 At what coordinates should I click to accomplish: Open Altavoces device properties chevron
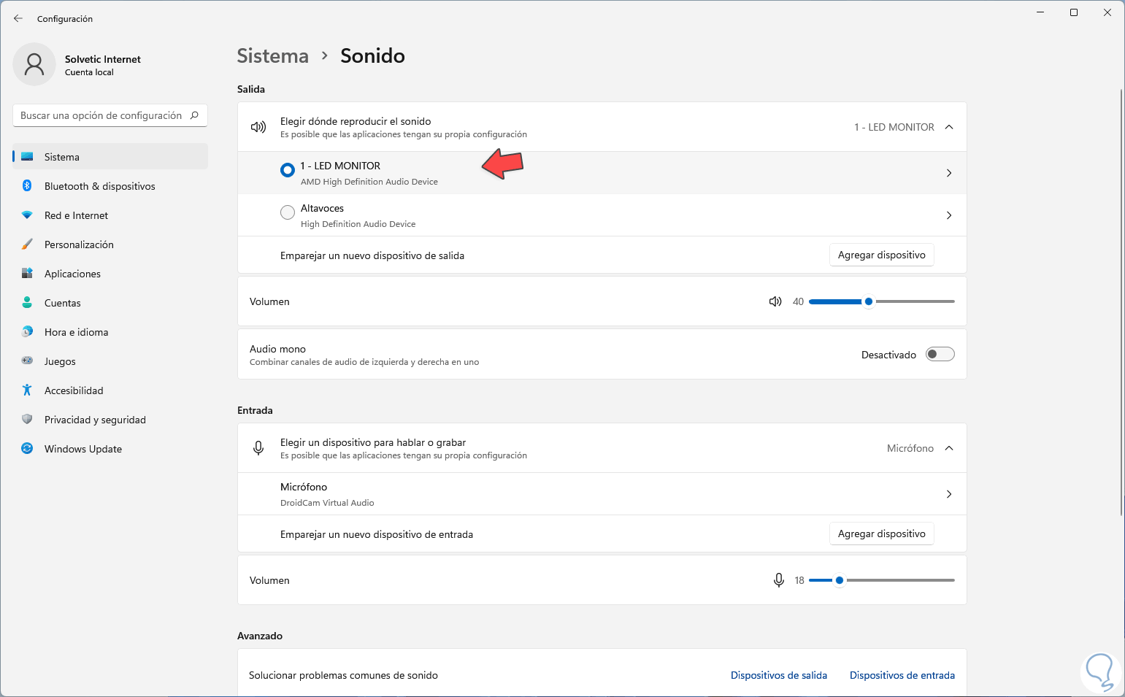click(x=949, y=215)
